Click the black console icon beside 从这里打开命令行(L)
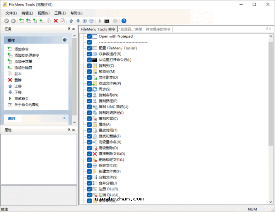The height and width of the screenshot is (212, 275). coord(95,60)
